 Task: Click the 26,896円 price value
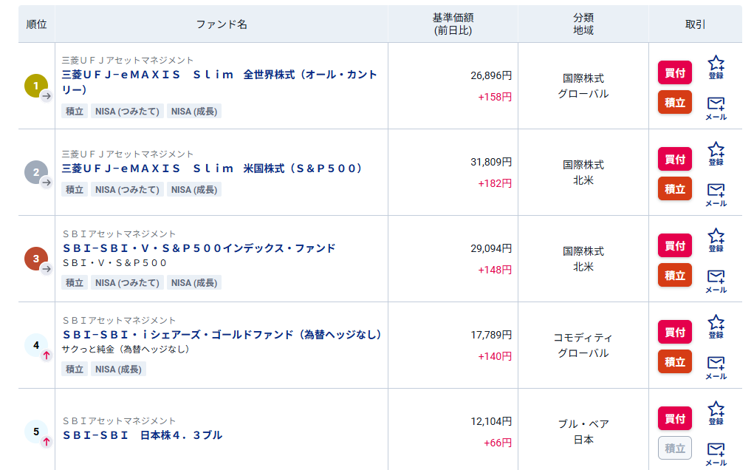click(x=491, y=75)
